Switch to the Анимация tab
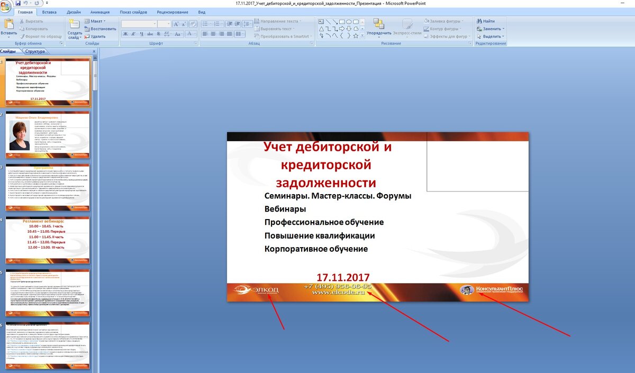Screen dimensions: 635x373 click(100, 12)
